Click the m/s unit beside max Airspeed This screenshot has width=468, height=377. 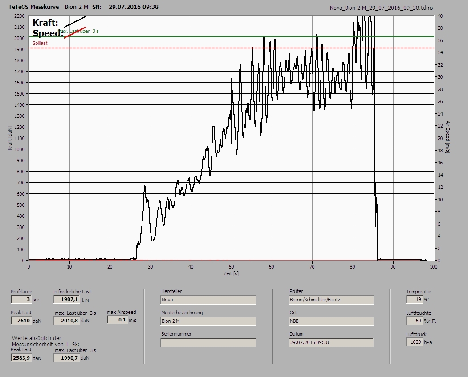(x=133, y=320)
